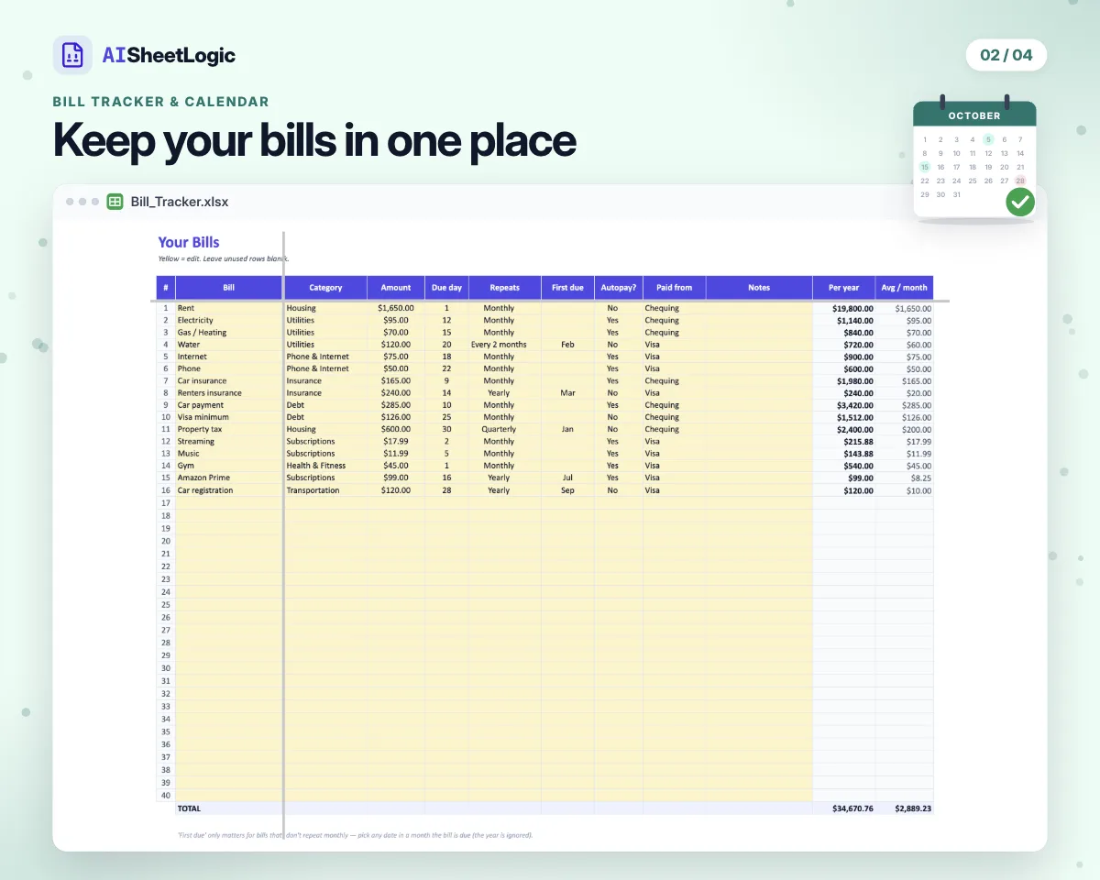Select the Water bill cell

tap(228, 345)
